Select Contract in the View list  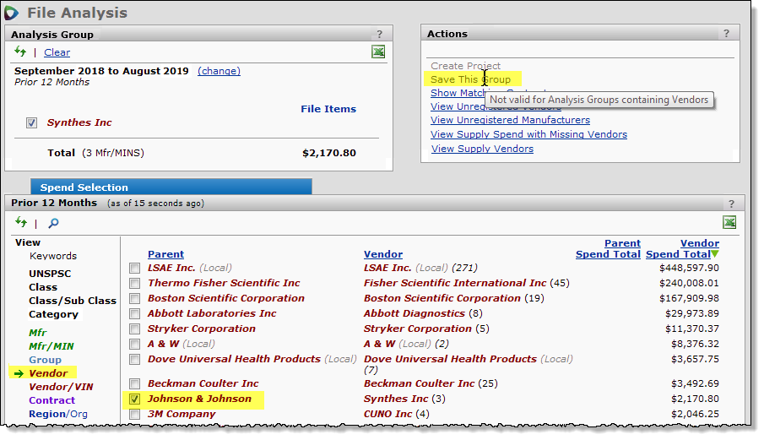[x=51, y=400]
